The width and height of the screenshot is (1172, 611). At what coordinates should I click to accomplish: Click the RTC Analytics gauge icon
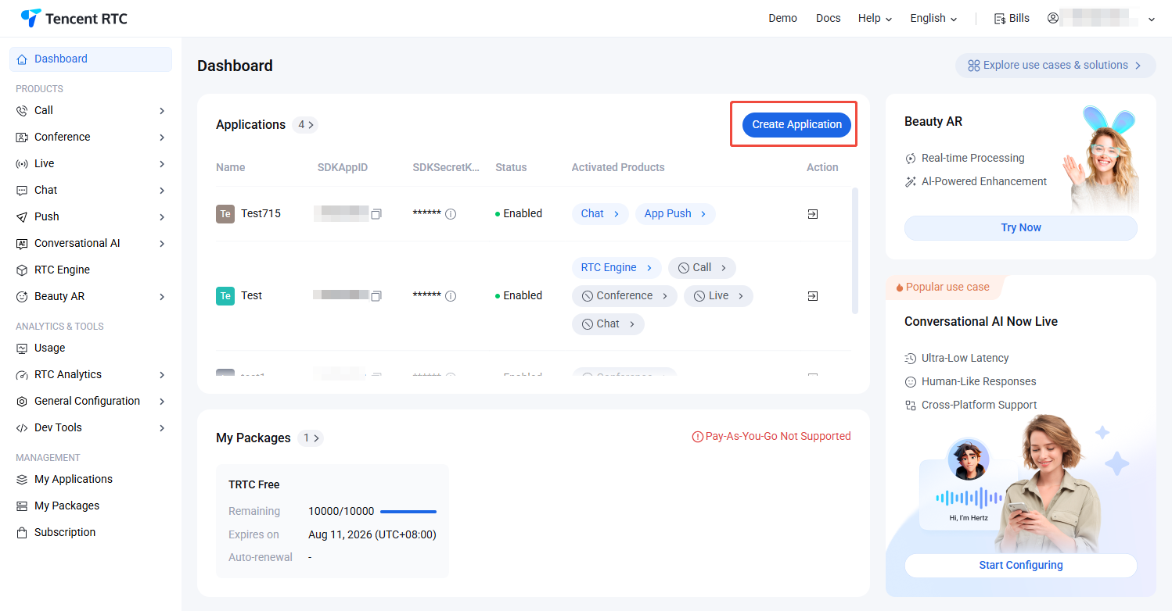coord(22,375)
